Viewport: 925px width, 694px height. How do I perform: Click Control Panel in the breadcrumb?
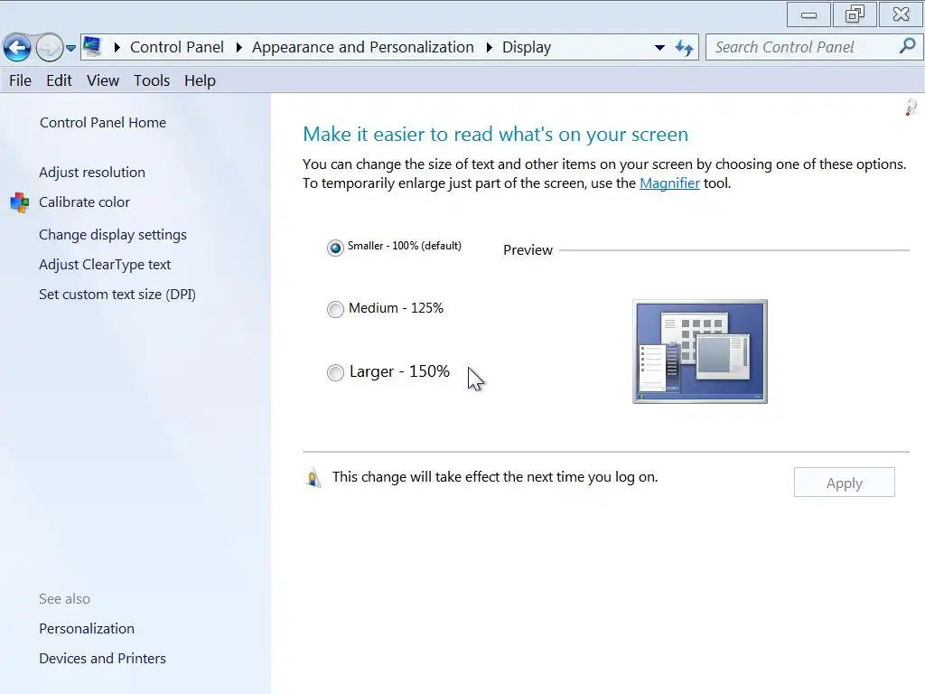[177, 47]
